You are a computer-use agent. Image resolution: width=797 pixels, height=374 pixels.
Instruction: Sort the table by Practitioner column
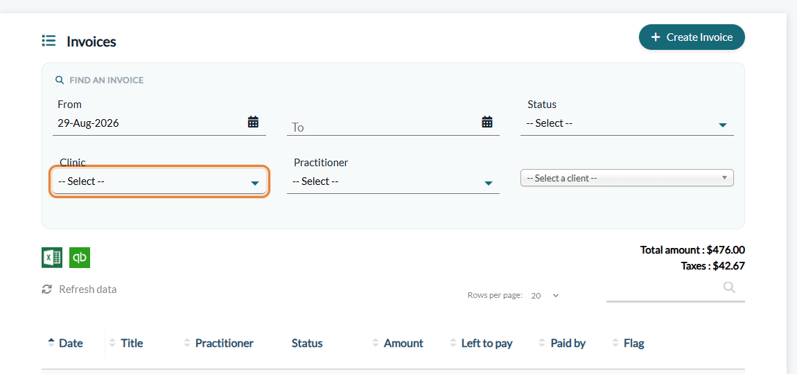(218, 343)
